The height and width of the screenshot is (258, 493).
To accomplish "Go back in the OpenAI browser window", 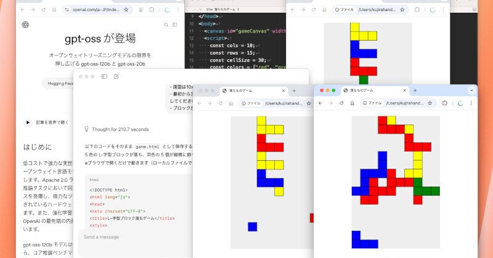I will (22, 10).
